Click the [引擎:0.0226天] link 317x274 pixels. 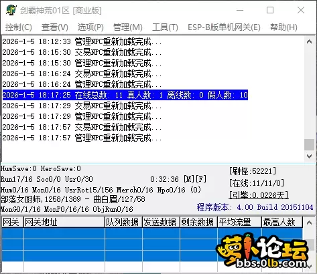(259, 195)
